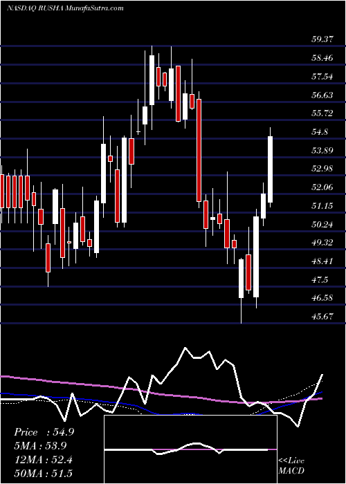Click the 5MA : 53.9 readout

(x=40, y=446)
